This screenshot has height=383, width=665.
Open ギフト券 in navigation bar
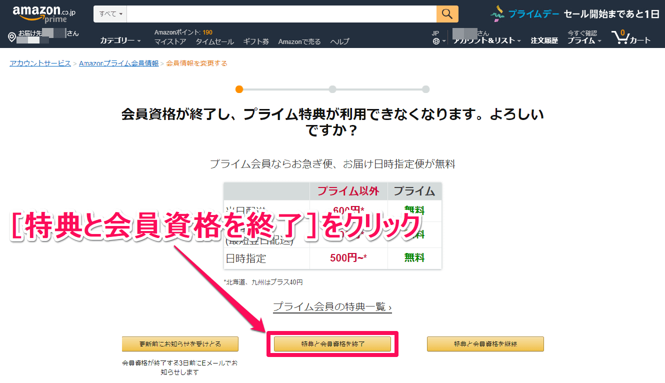[x=256, y=41]
